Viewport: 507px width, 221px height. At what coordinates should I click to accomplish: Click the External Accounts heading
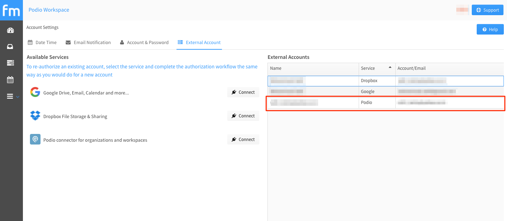tap(288, 57)
